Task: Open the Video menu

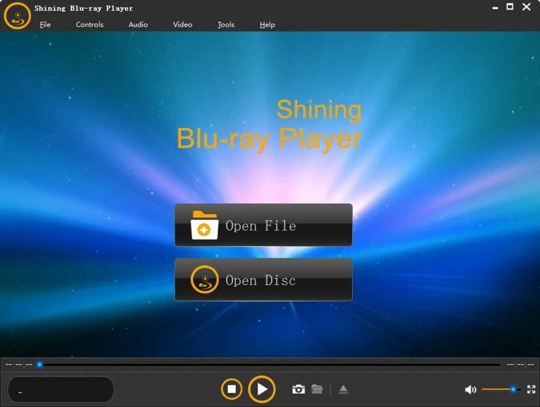Action: click(x=183, y=24)
